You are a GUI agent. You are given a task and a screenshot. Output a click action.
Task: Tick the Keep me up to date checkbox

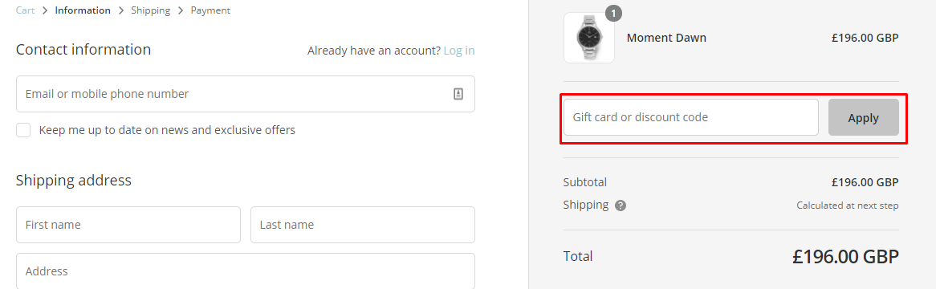tap(23, 130)
